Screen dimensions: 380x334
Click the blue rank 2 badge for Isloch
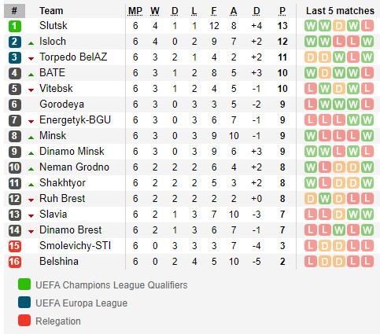tap(15, 42)
